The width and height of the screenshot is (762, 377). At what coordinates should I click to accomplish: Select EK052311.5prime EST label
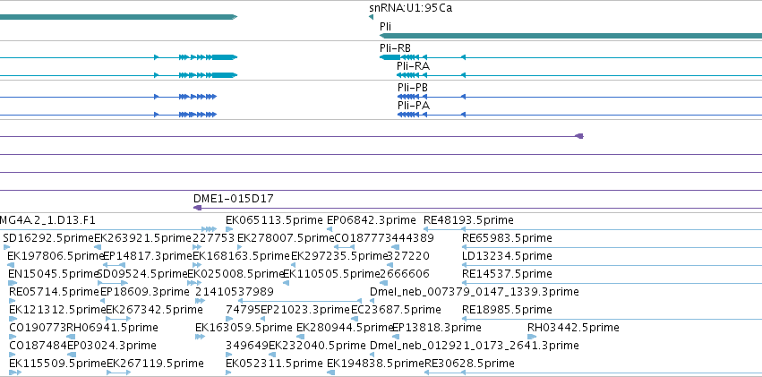tap(274, 364)
